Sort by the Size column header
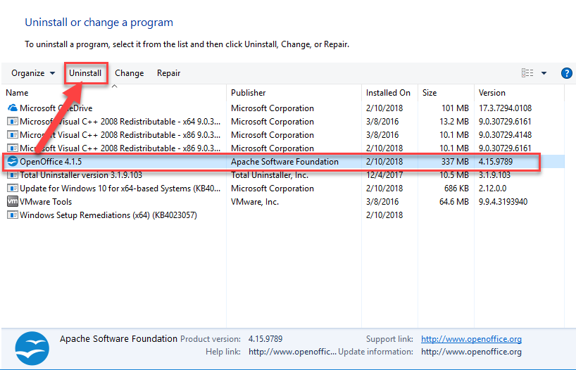Image resolution: width=576 pixels, height=370 pixels. tap(430, 93)
